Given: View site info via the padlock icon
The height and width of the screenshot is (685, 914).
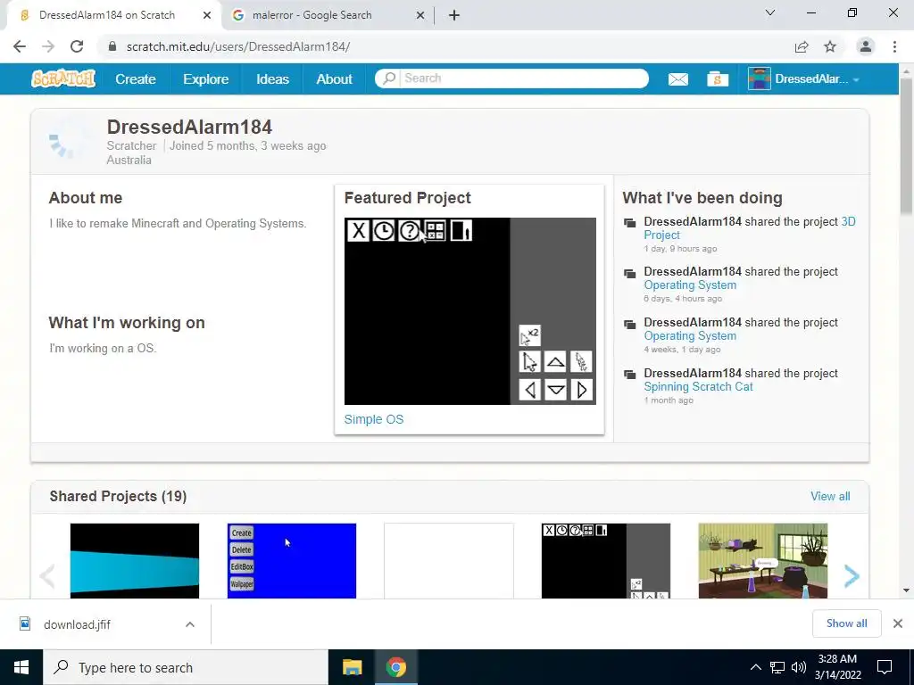Looking at the screenshot, I should 112,46.
